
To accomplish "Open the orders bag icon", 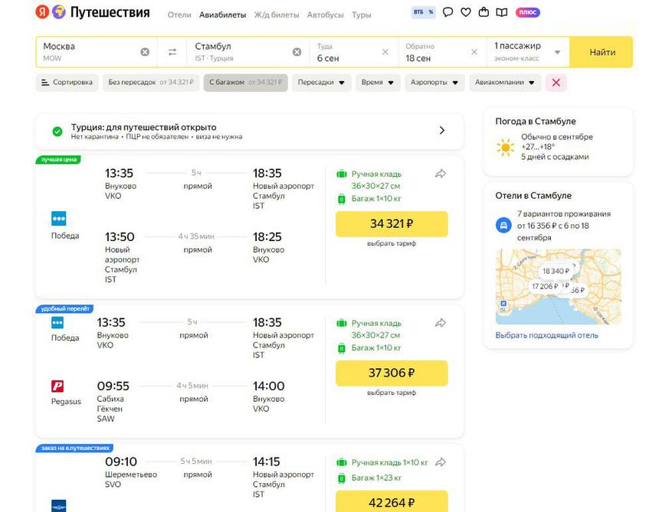I will (x=484, y=12).
